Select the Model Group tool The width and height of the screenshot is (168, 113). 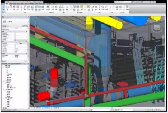[x=67, y=8]
